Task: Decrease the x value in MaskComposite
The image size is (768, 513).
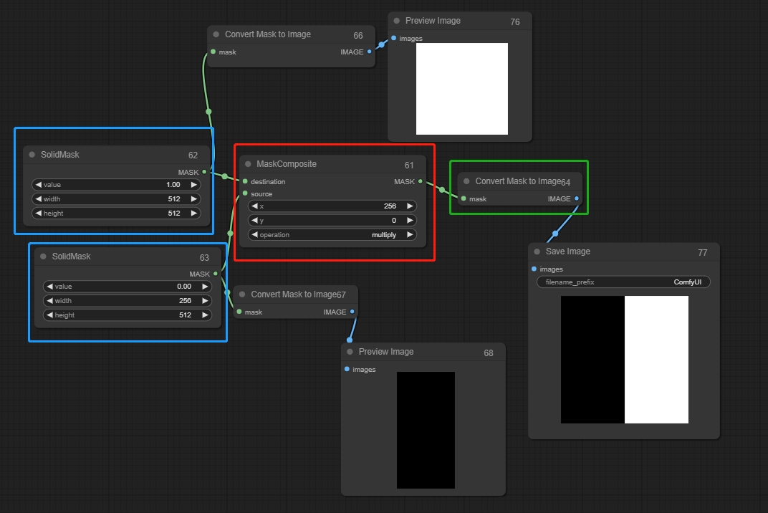Action: pos(254,206)
